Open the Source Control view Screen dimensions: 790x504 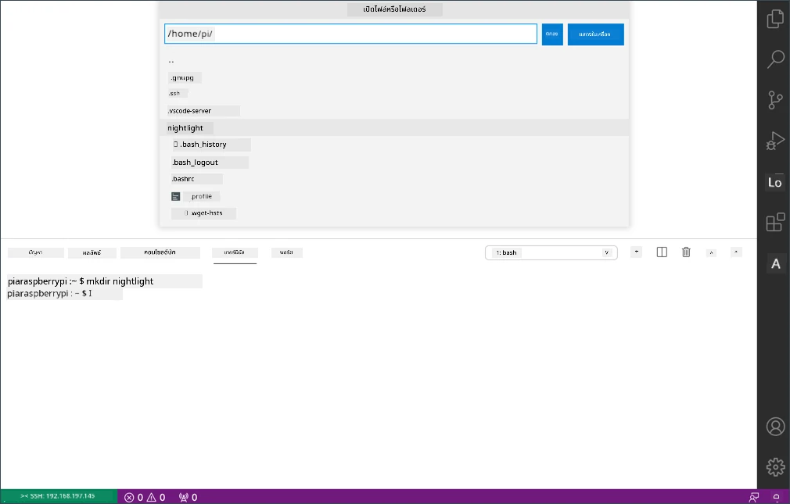[775, 100]
